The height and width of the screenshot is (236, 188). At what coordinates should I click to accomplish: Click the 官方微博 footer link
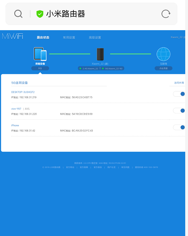pos(84,167)
